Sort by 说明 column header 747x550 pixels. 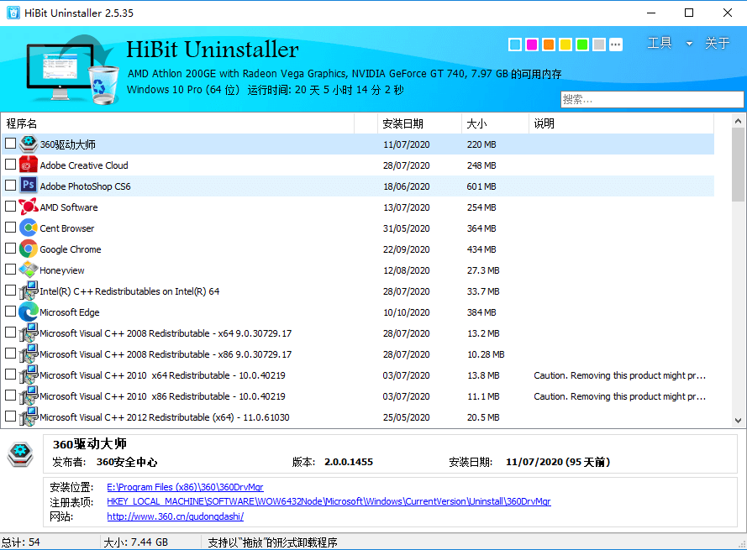(622, 123)
